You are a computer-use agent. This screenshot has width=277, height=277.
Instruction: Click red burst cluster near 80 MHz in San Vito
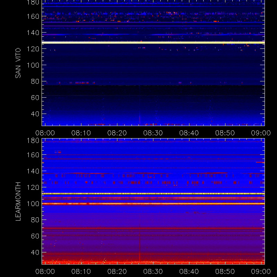pos(81,83)
